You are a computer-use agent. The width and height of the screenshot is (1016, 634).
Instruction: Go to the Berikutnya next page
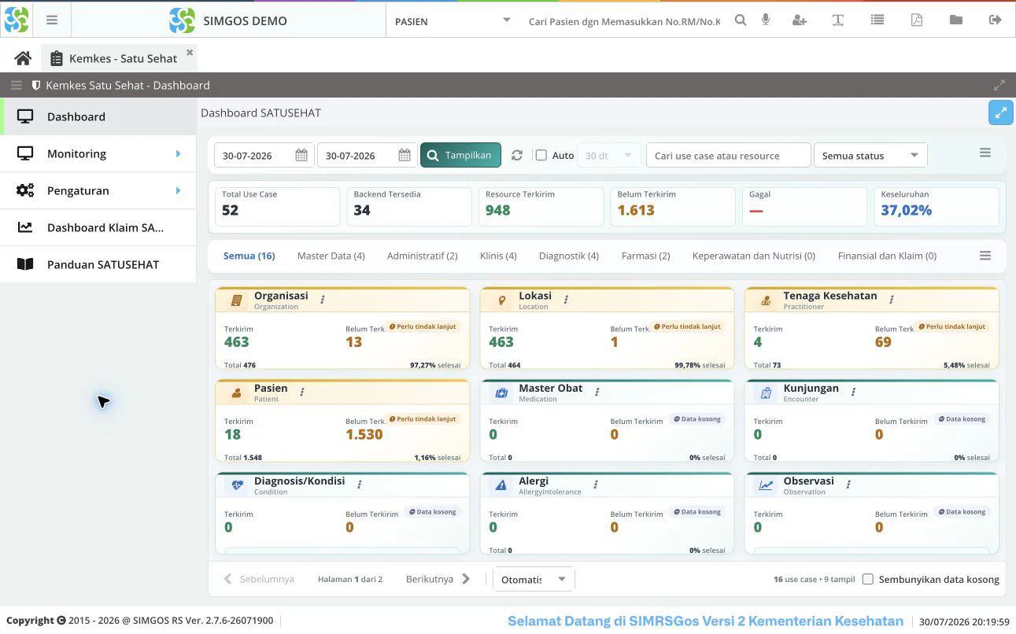[438, 579]
